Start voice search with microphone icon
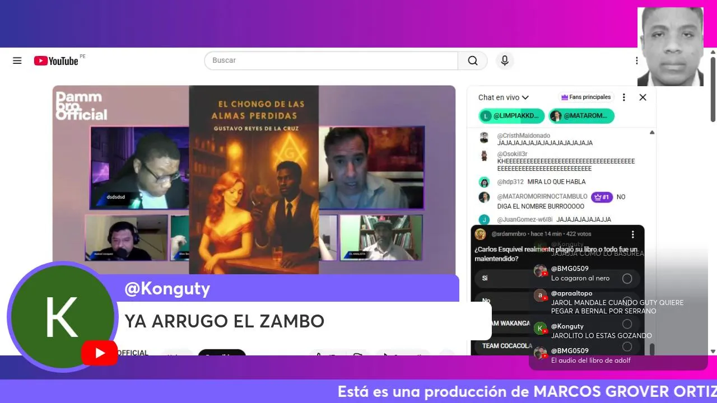The image size is (717, 403). [x=505, y=60]
